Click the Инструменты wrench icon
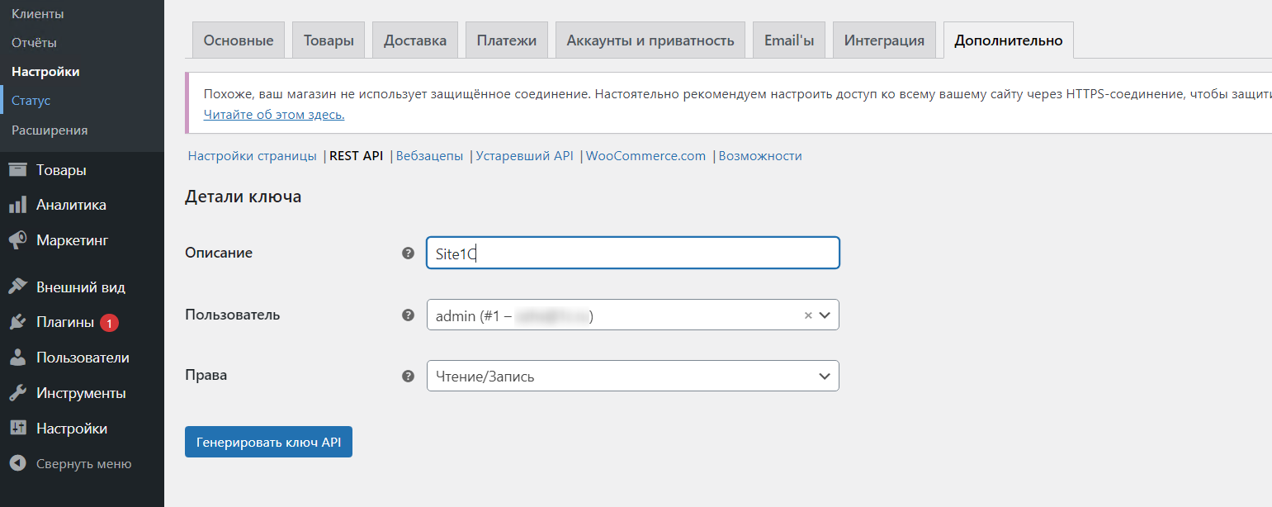Image resolution: width=1272 pixels, height=507 pixels. [x=17, y=393]
